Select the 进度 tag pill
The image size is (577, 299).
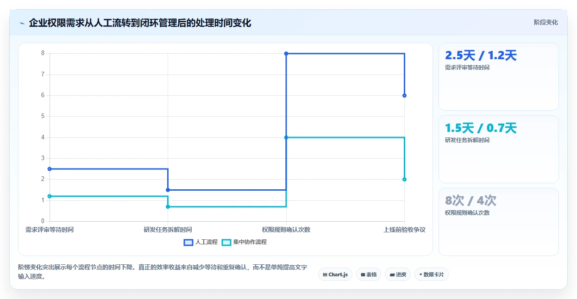[398, 274]
